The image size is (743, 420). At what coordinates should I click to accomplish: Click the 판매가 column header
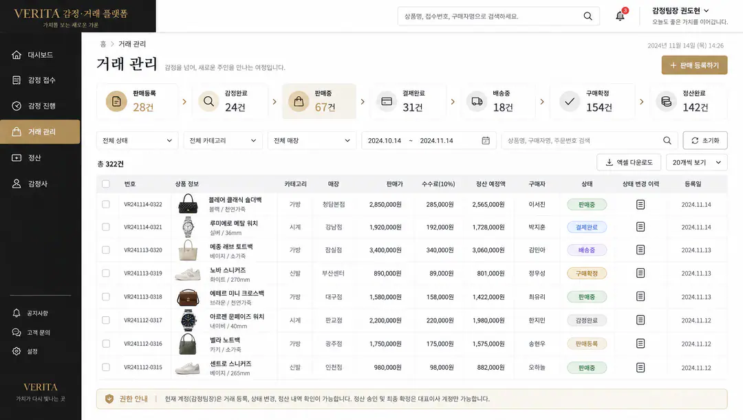pos(394,184)
